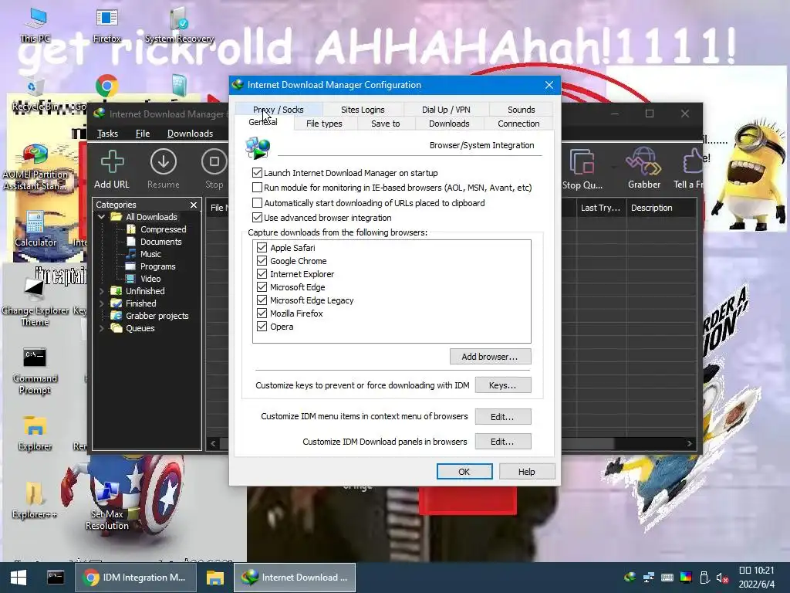Screen dimensions: 790x593
Task: Enable auto download of clipboard URLs
Action: (257, 203)
